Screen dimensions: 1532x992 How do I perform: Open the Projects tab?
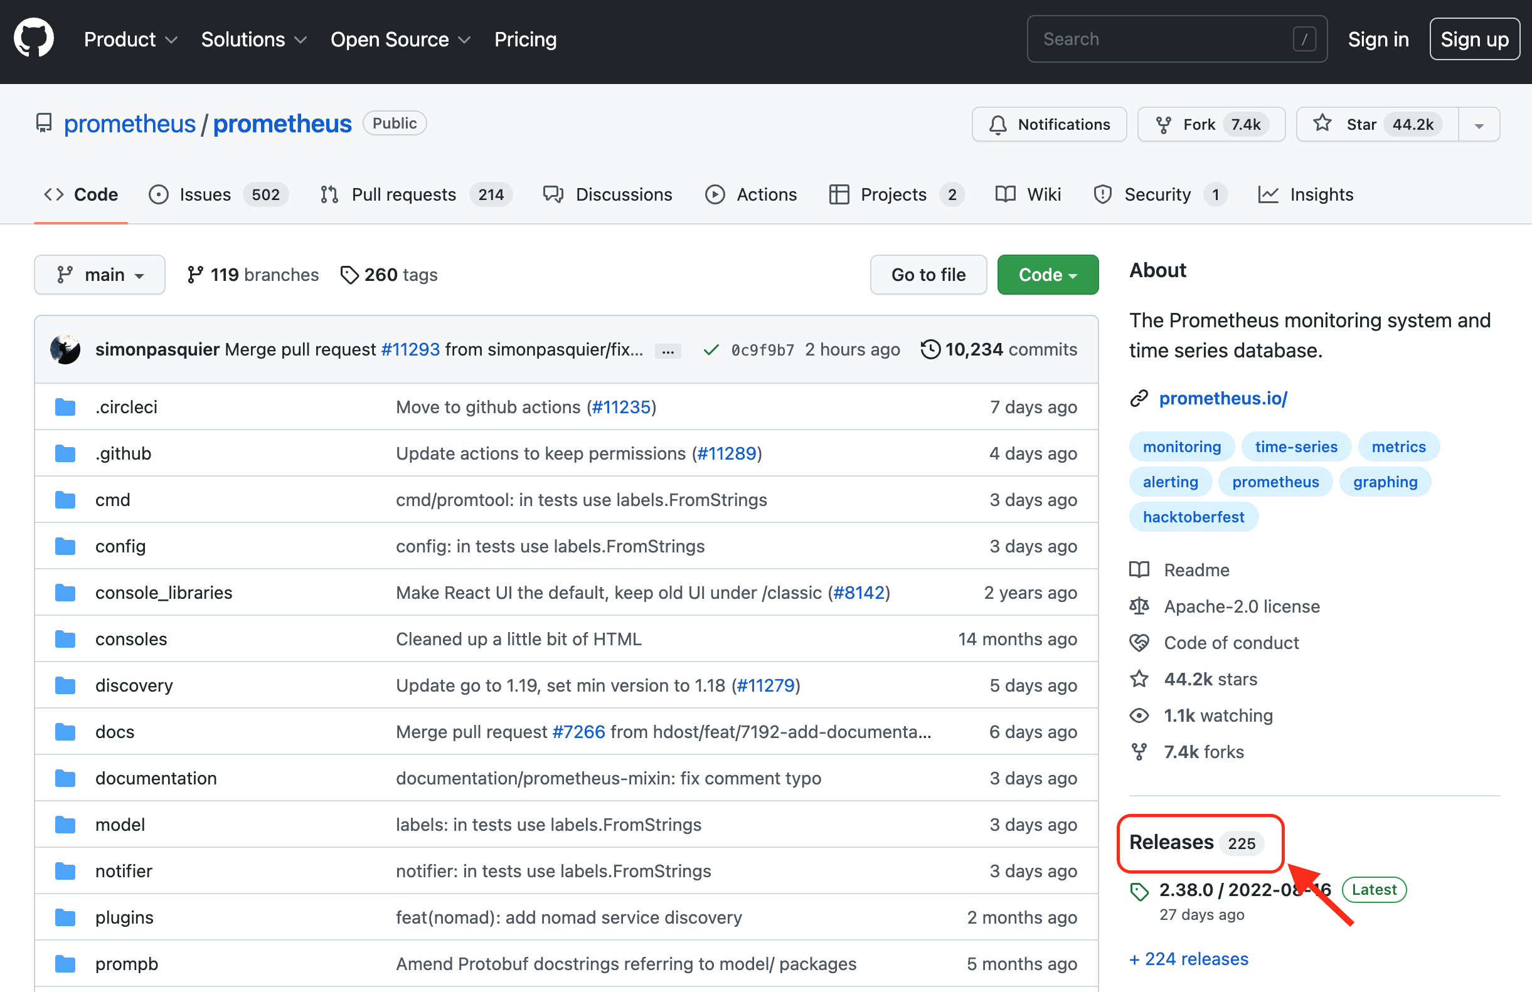896,194
